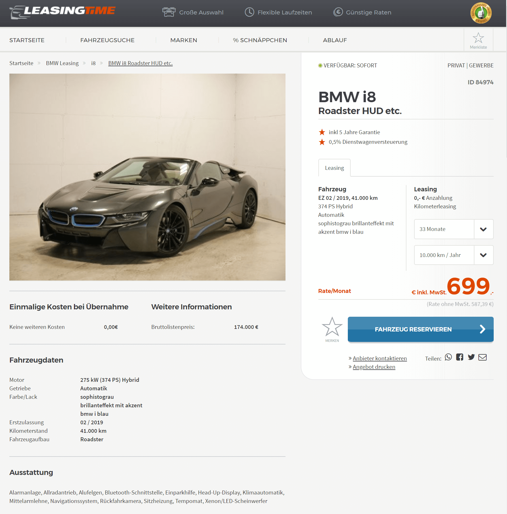Click the eKomi customer award badge
This screenshot has height=514, width=507.
[481, 13]
